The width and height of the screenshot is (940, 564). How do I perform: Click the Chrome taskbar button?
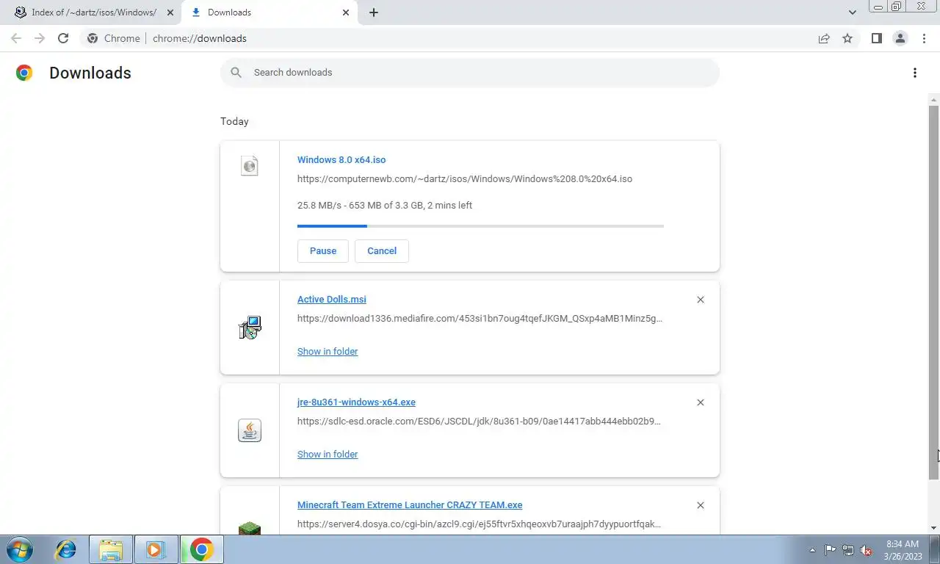tap(201, 549)
